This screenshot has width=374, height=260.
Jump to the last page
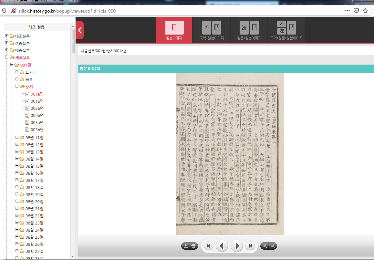(250, 246)
